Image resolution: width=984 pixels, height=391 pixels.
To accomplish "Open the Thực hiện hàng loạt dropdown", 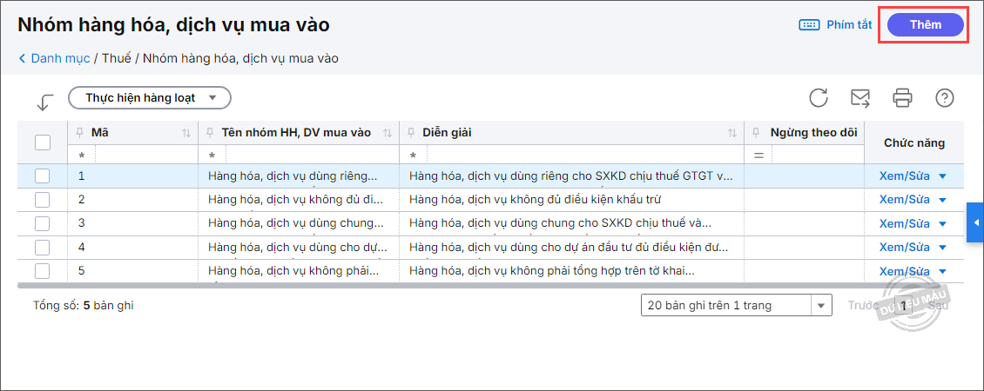I will click(149, 98).
